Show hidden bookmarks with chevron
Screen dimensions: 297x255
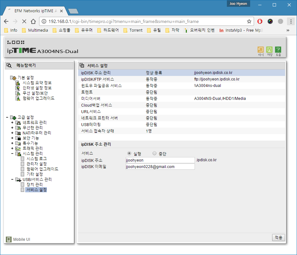click(288, 30)
